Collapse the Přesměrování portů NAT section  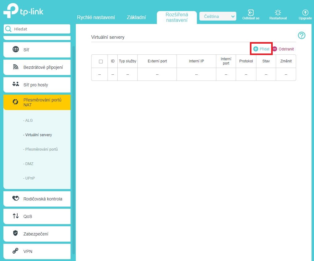(x=37, y=102)
